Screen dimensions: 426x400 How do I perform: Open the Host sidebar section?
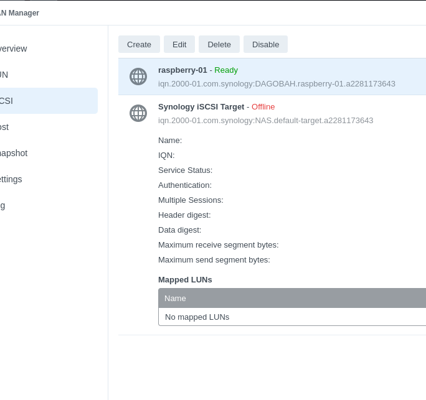pyautogui.click(x=4, y=127)
